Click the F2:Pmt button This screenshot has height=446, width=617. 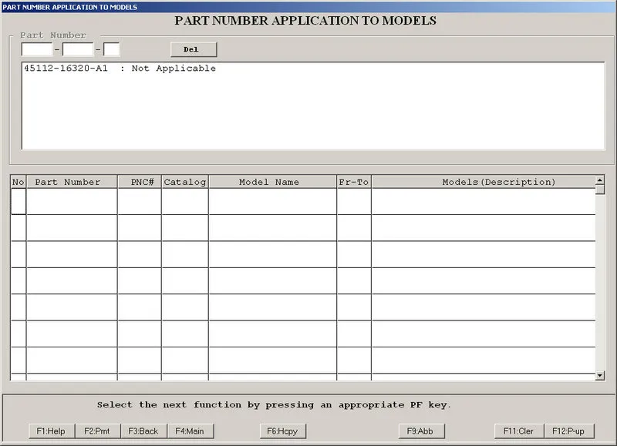(x=97, y=431)
